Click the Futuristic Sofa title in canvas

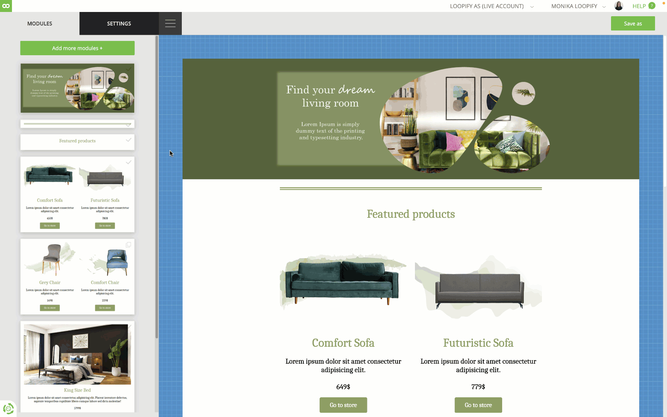point(478,343)
